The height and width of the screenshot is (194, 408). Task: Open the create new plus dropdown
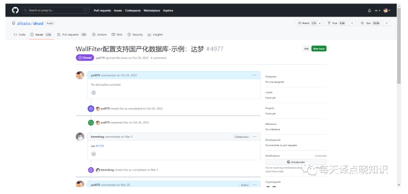pos(377,11)
